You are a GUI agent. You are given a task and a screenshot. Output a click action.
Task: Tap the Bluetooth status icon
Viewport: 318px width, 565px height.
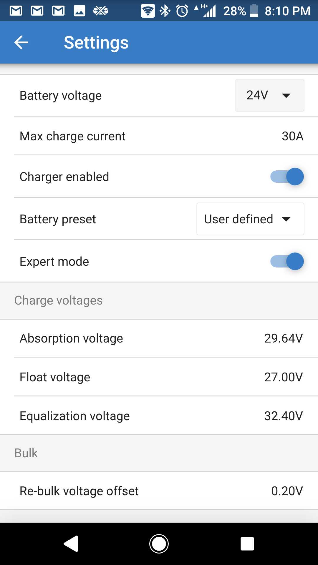click(165, 11)
